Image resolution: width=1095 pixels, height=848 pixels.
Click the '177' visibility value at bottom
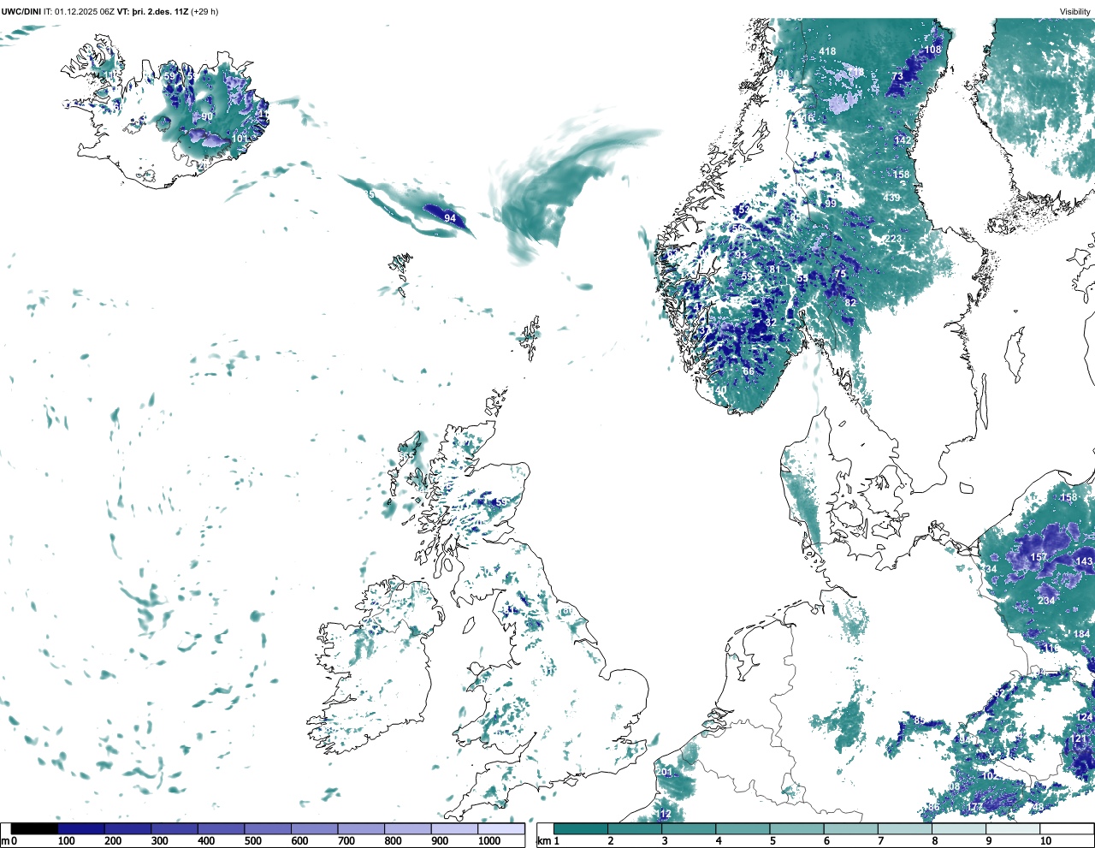pos(975,808)
